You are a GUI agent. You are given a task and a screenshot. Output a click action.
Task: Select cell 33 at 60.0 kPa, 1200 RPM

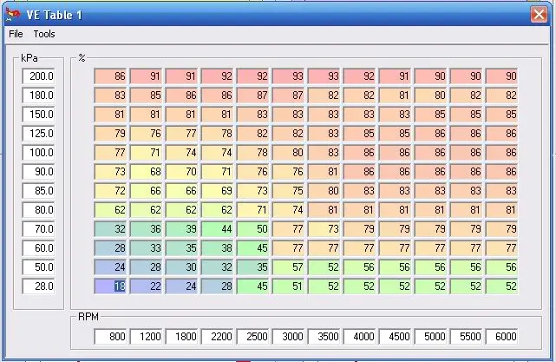[x=146, y=248]
